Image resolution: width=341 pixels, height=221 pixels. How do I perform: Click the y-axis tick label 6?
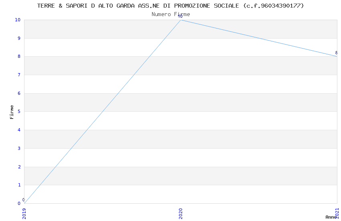point(19,93)
